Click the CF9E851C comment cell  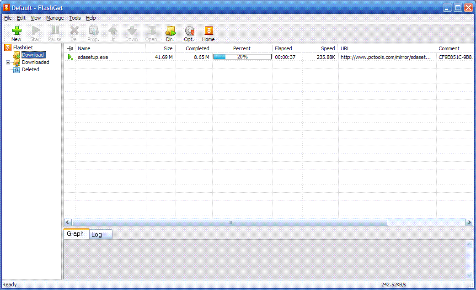coord(456,57)
